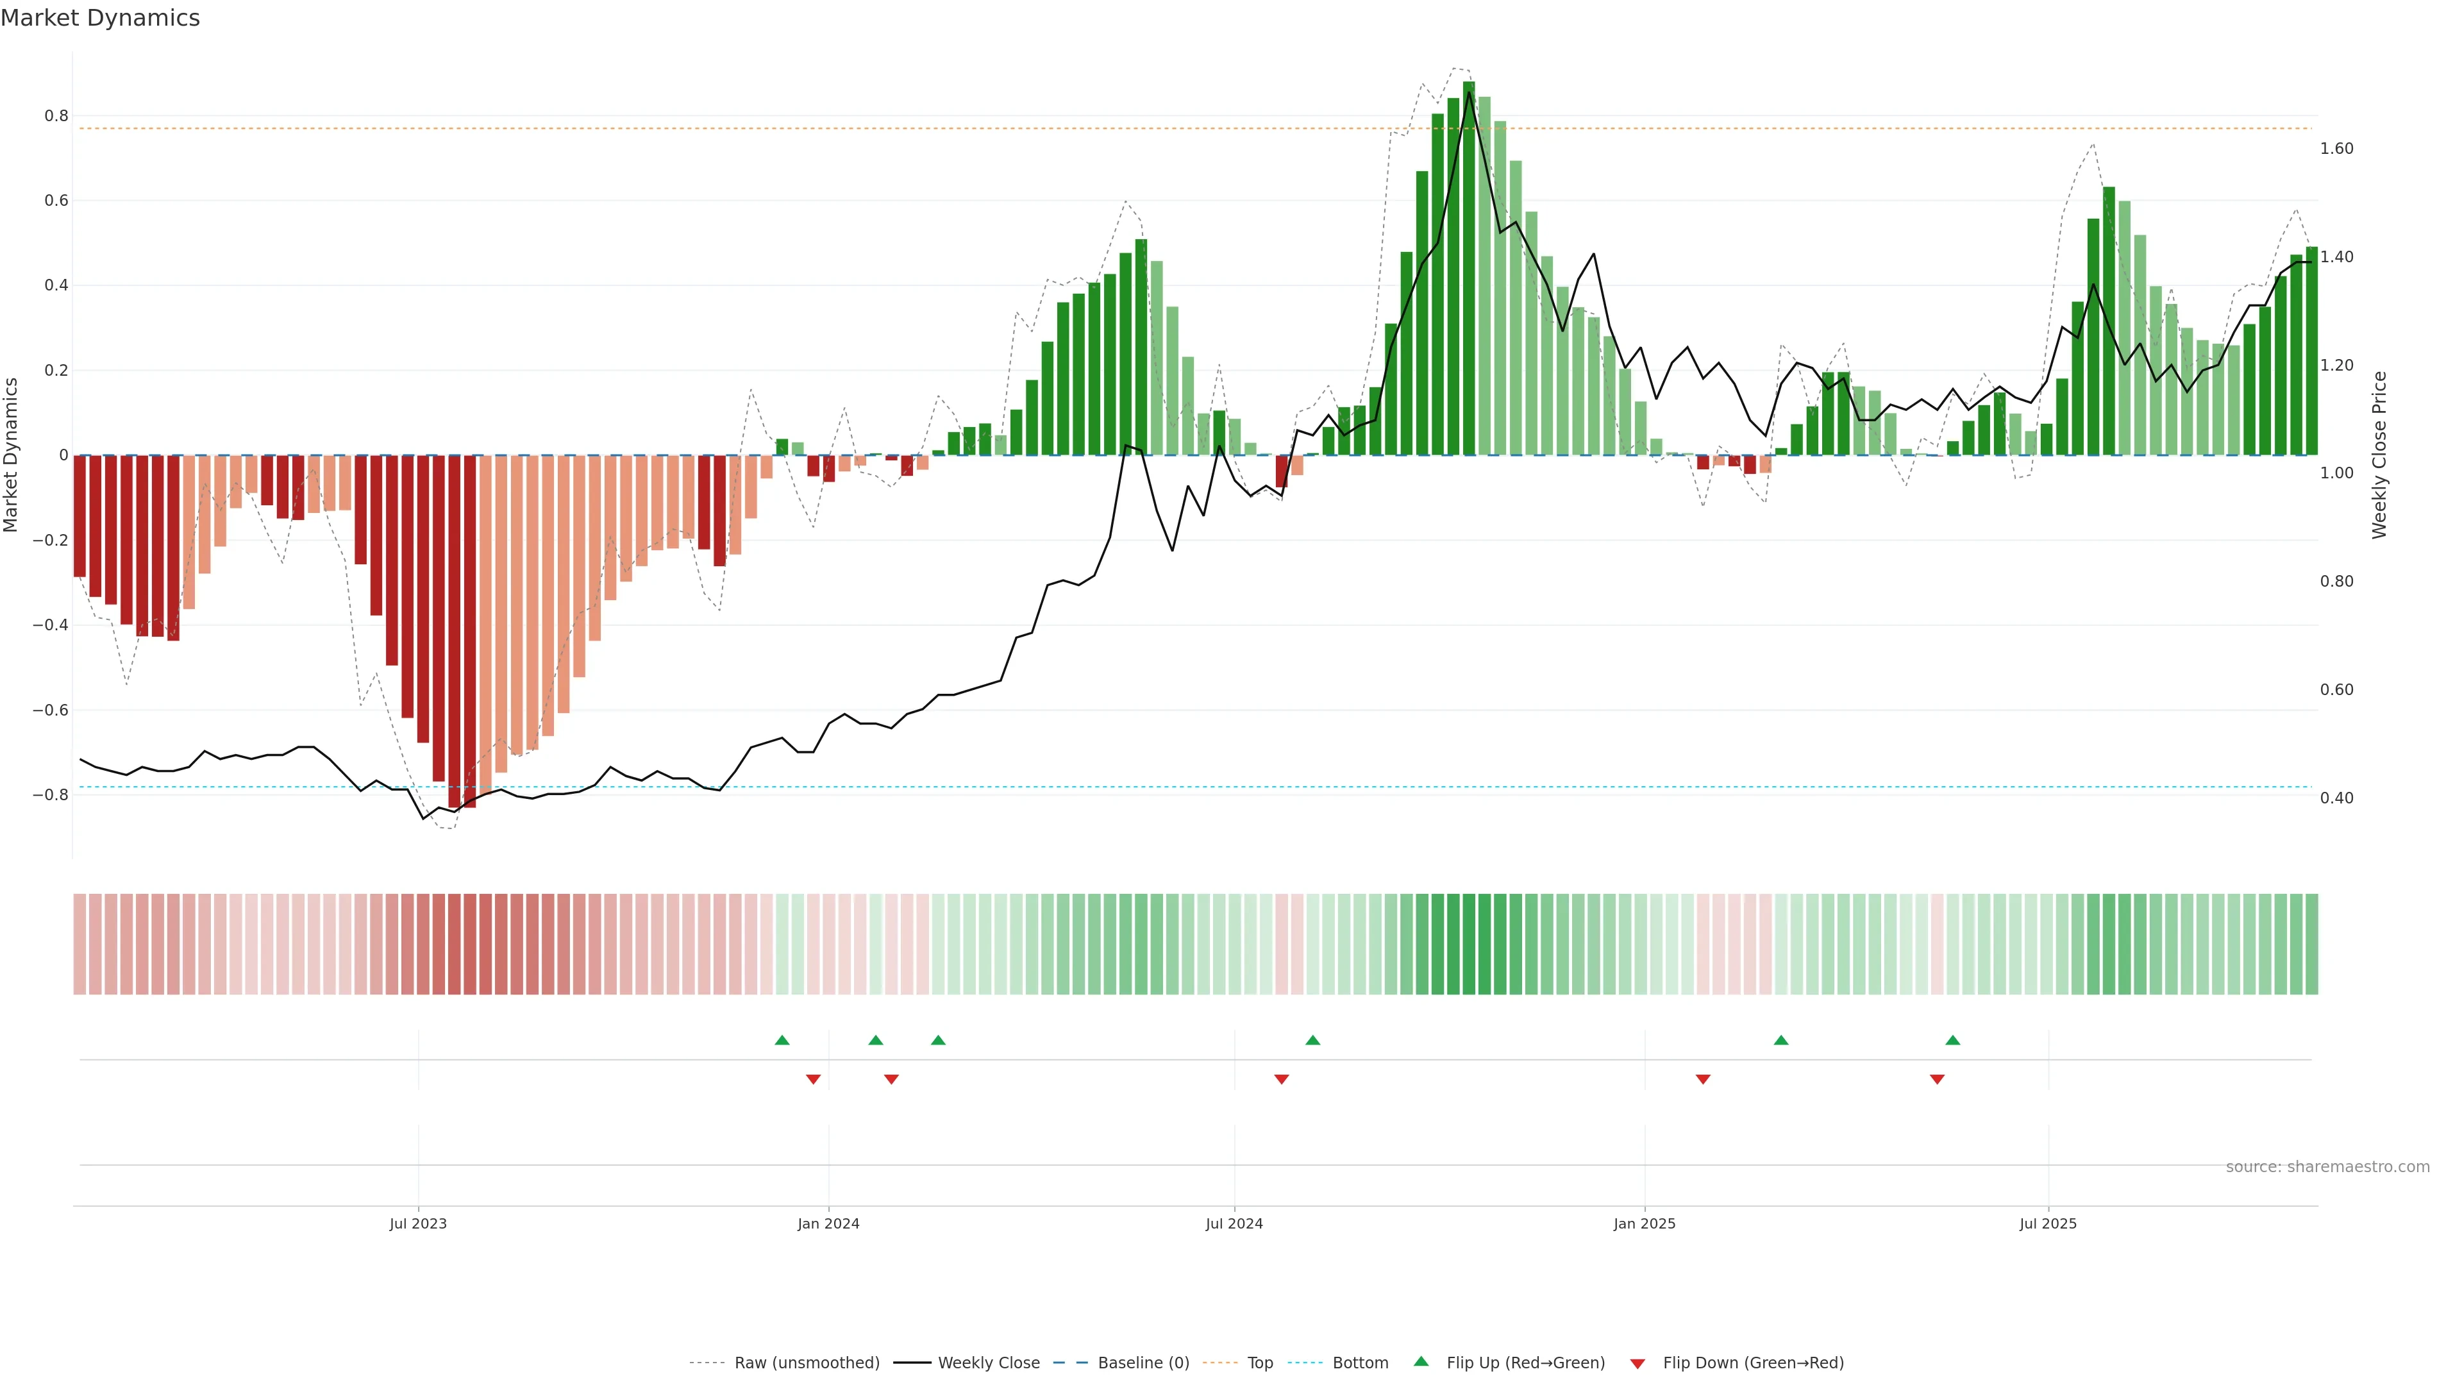Select the red Flip Down marker after Jul 2024
This screenshot has height=1385, width=2462.
coord(1282,1079)
